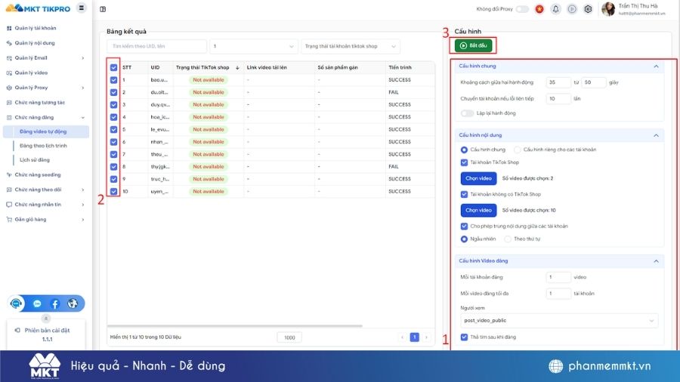Click Mỗi video đăng tối đa field
Image resolution: width=680 pixels, height=382 pixels.
coord(558,294)
